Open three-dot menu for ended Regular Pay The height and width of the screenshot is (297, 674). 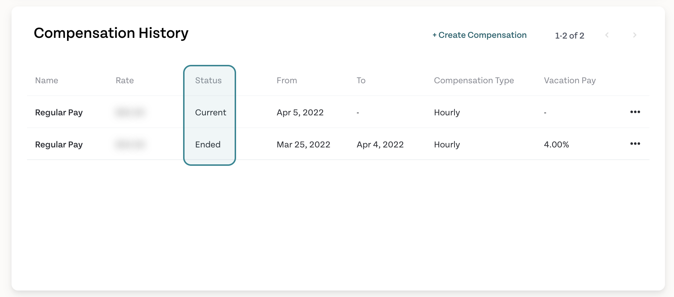point(635,143)
